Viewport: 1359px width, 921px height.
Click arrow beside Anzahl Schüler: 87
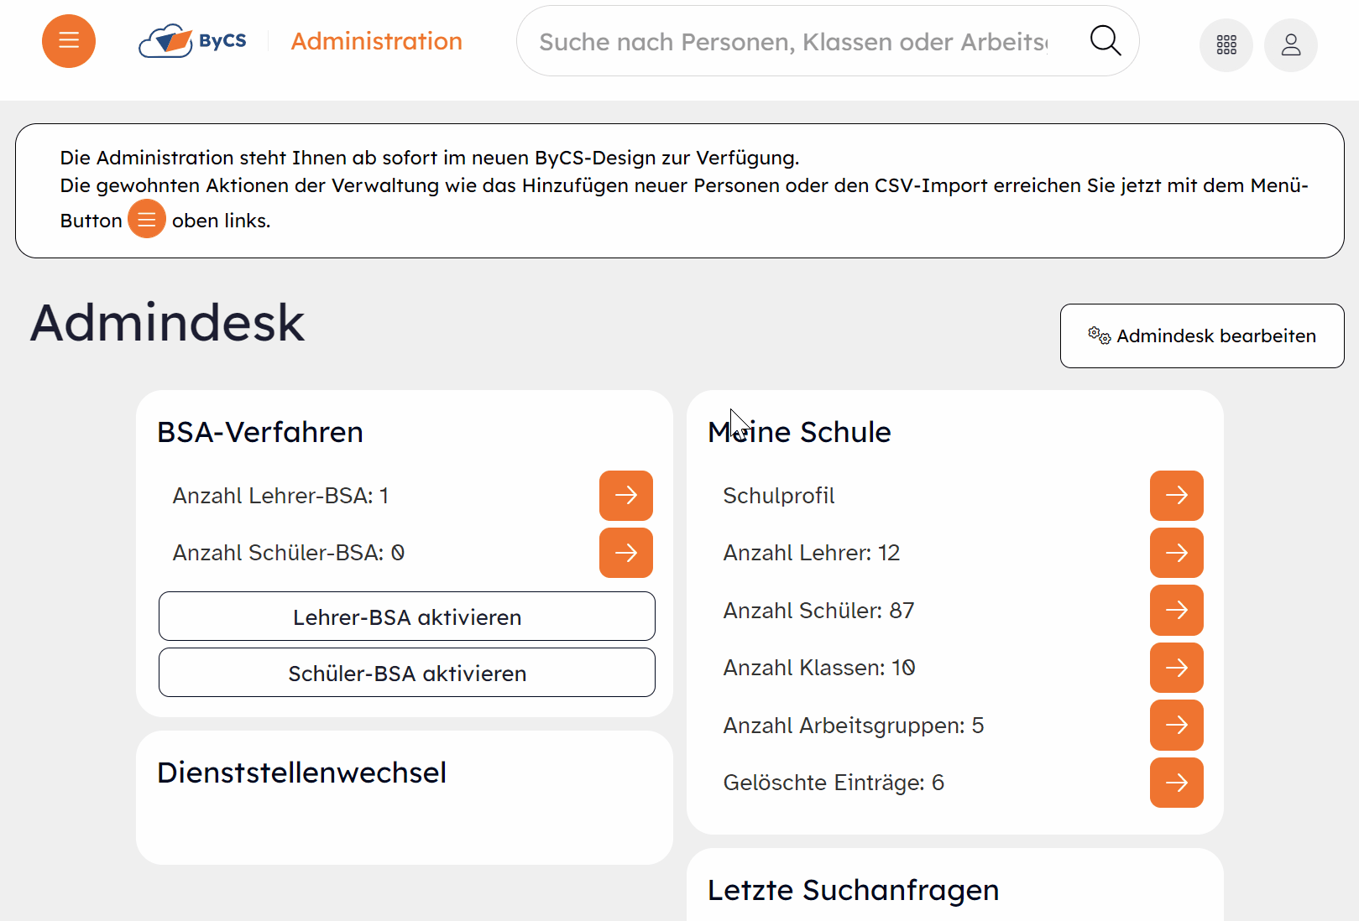pyautogui.click(x=1176, y=610)
